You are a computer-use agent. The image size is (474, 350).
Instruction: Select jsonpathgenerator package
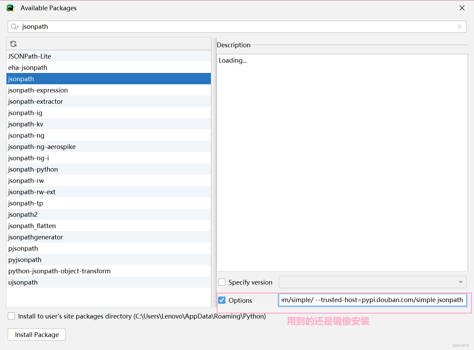(109, 237)
